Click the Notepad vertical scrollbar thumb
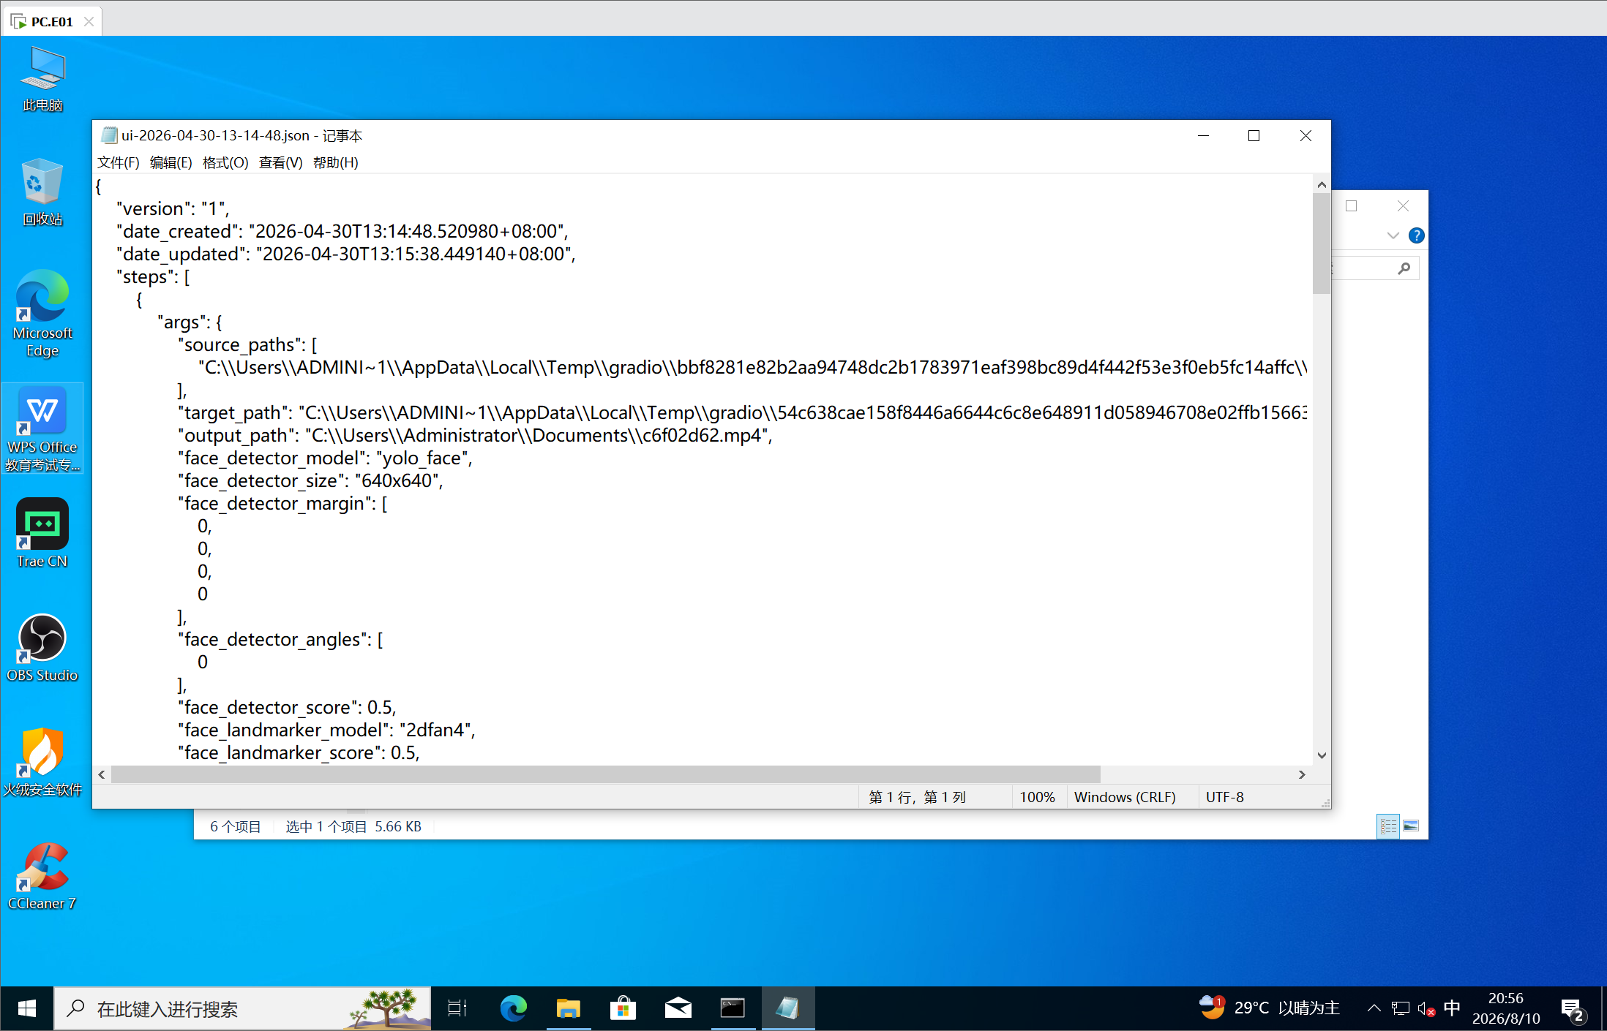The image size is (1607, 1031). click(1321, 243)
